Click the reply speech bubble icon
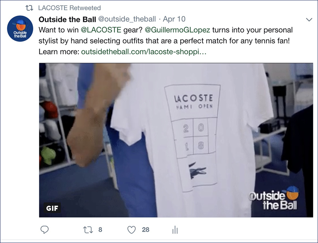The image size is (318, 243). pos(45,230)
